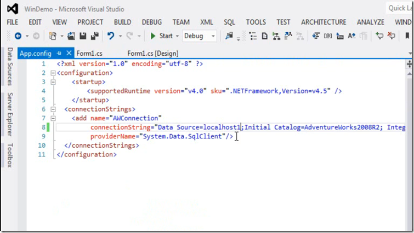Image resolution: width=414 pixels, height=233 pixels.
Task: Open the EDIT menu
Action: click(35, 22)
